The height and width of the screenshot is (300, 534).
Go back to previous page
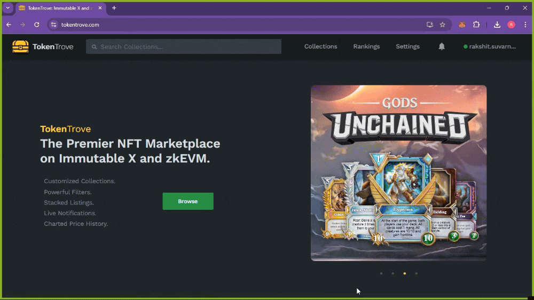click(x=9, y=25)
